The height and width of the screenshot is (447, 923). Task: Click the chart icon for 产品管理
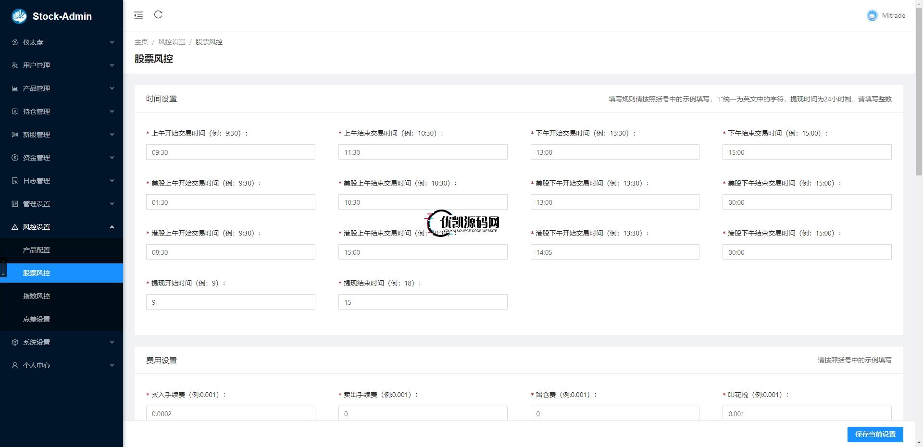coord(14,88)
